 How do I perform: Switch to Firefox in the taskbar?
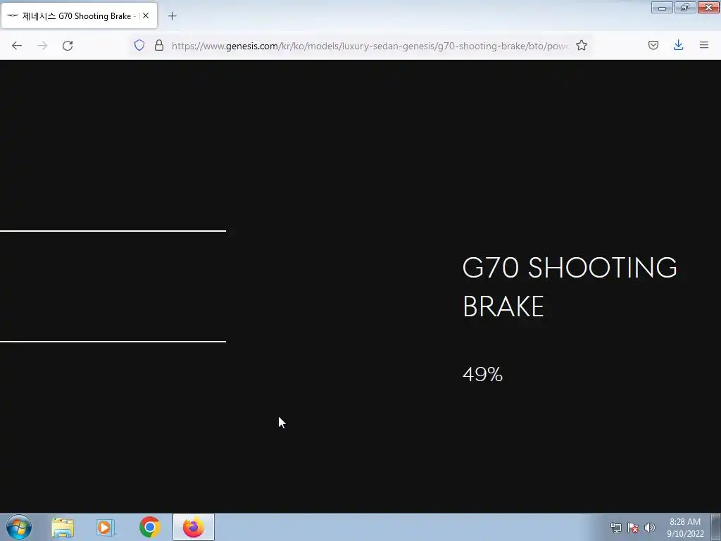(x=194, y=527)
